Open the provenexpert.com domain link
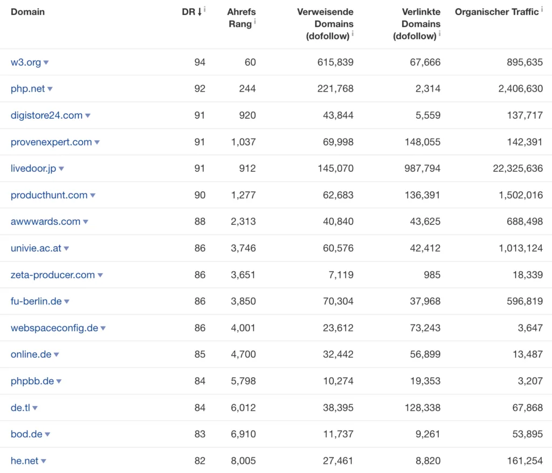The height and width of the screenshot is (473, 552). coord(51,142)
